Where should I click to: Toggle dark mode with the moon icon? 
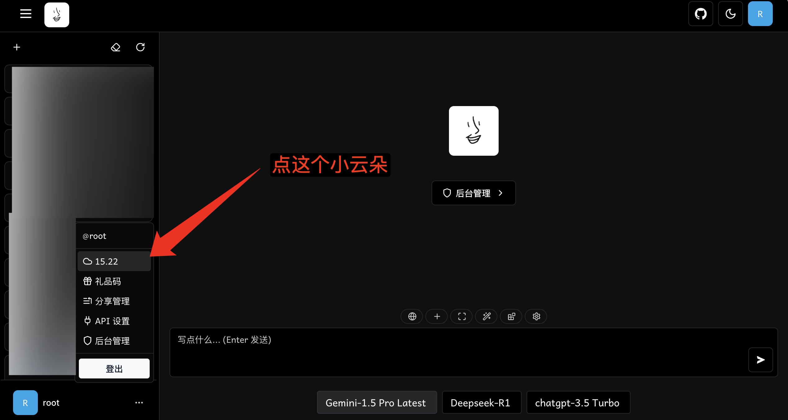coord(731,14)
